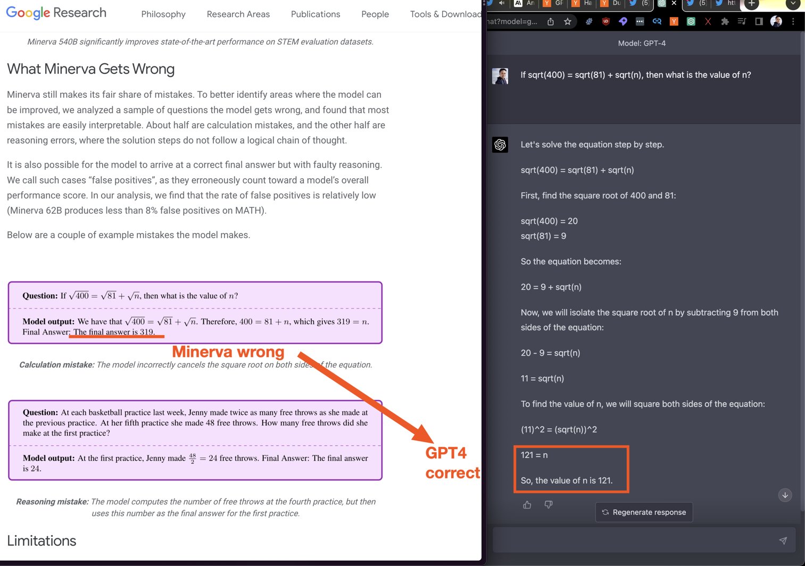This screenshot has height=566, width=805.
Task: Click the share icon in the address bar
Action: 551,21
